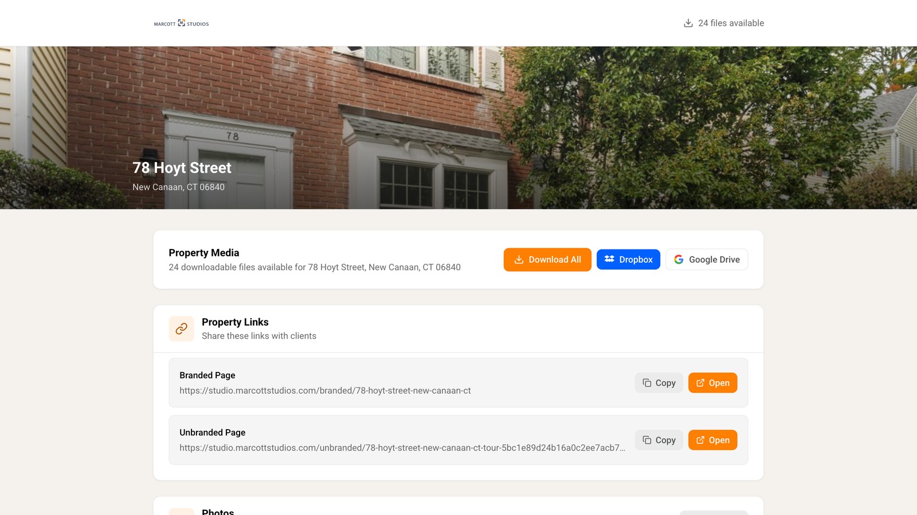This screenshot has height=515, width=917.
Task: Click the Property Links heading
Action: [235, 322]
